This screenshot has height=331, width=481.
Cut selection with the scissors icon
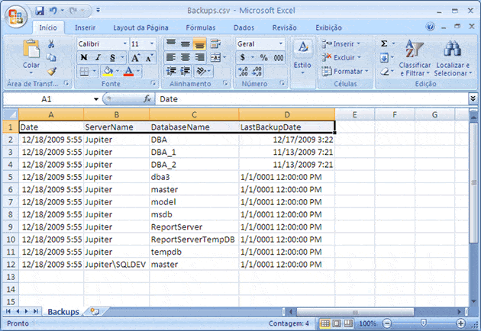(51, 43)
